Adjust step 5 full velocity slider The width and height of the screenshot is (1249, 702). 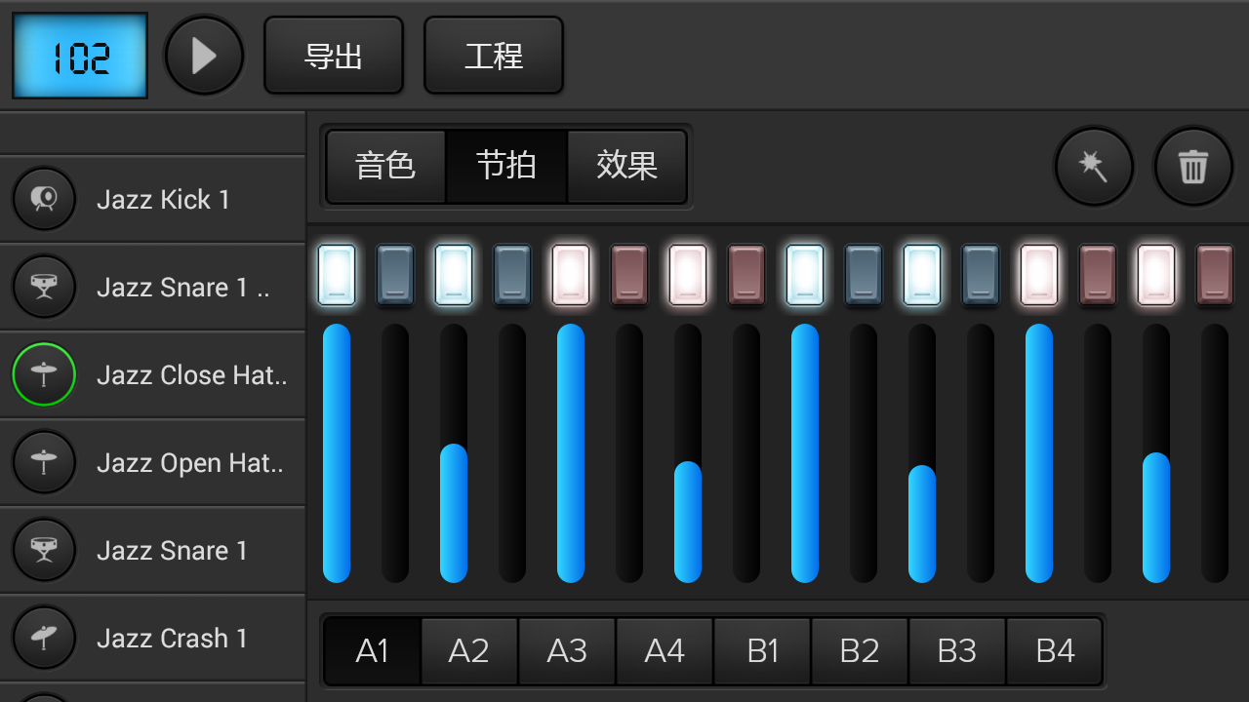[x=571, y=453]
